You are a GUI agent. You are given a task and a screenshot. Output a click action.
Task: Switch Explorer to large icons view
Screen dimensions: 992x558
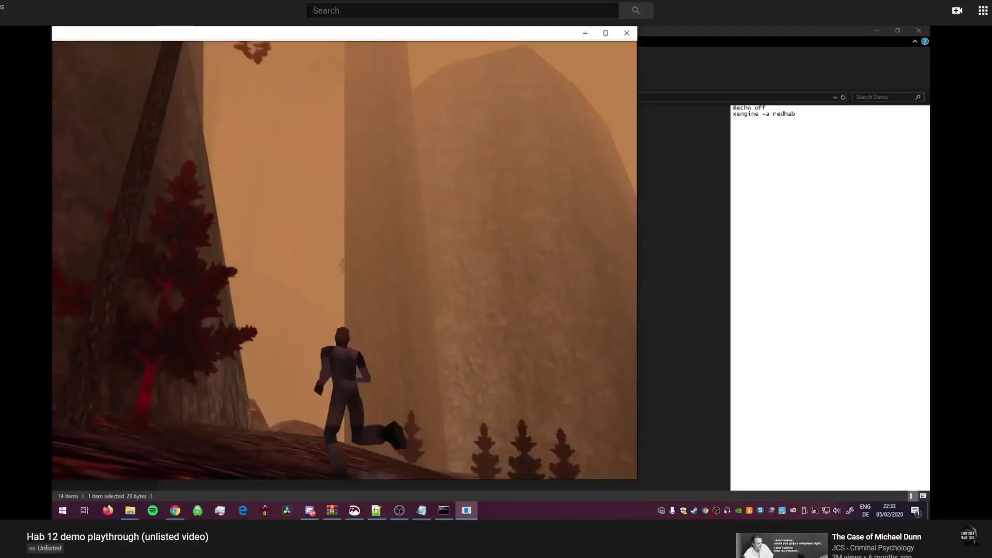(923, 496)
